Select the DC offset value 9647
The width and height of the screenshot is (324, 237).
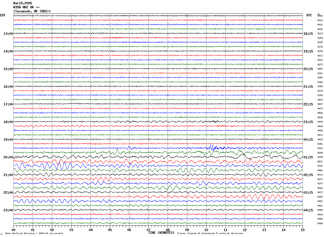tap(320, 104)
